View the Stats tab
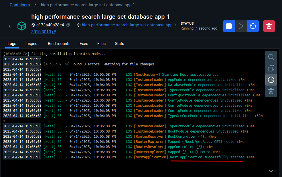The width and height of the screenshot is (282, 177). [x=119, y=44]
